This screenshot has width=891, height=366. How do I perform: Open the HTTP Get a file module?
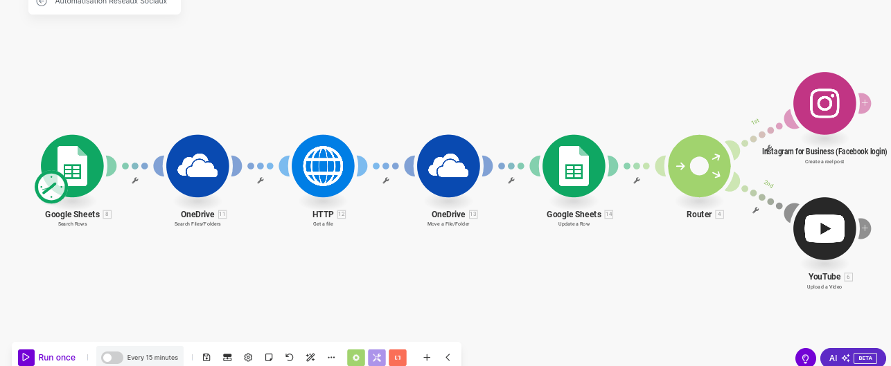pyautogui.click(x=323, y=166)
